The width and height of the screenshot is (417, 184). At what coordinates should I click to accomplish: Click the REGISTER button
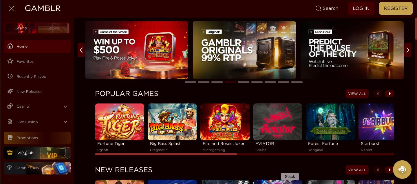[396, 8]
